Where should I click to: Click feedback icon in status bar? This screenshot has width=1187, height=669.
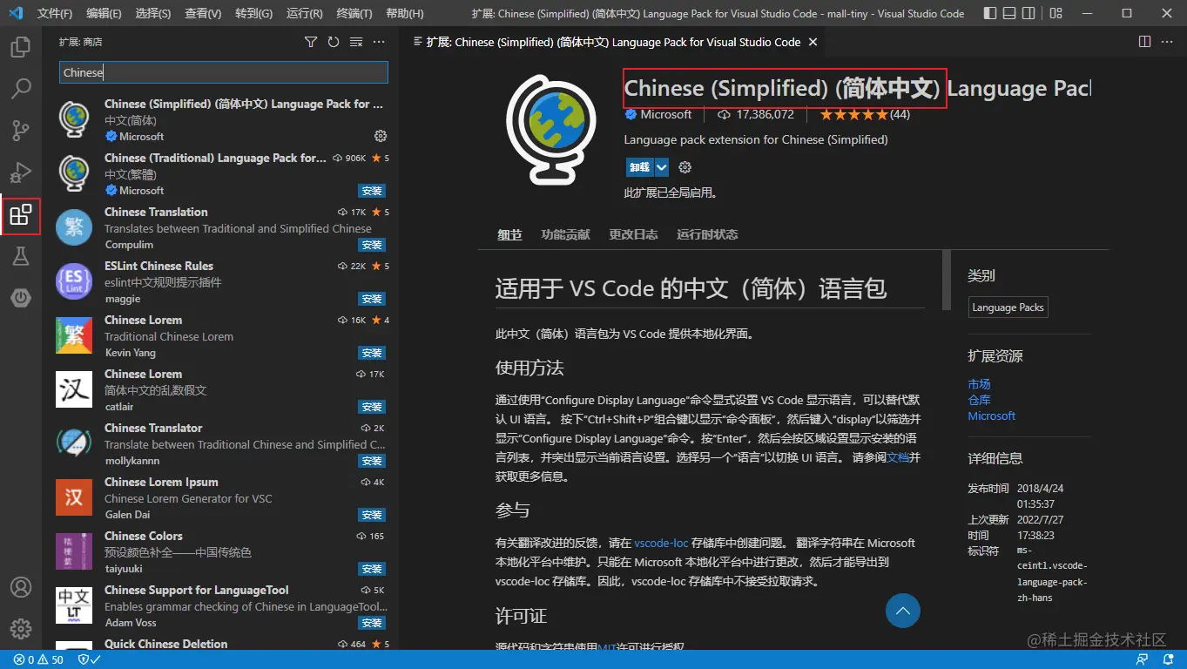pos(1142,659)
